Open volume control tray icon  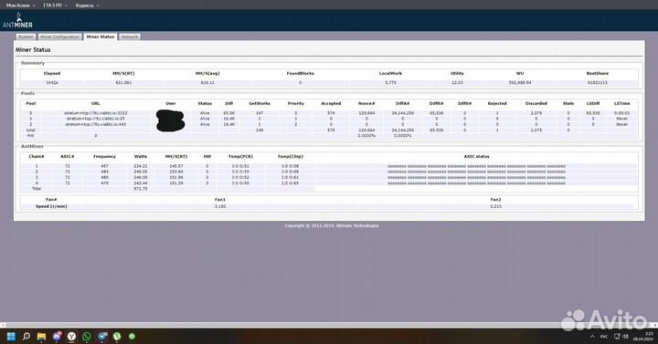[x=625, y=337]
